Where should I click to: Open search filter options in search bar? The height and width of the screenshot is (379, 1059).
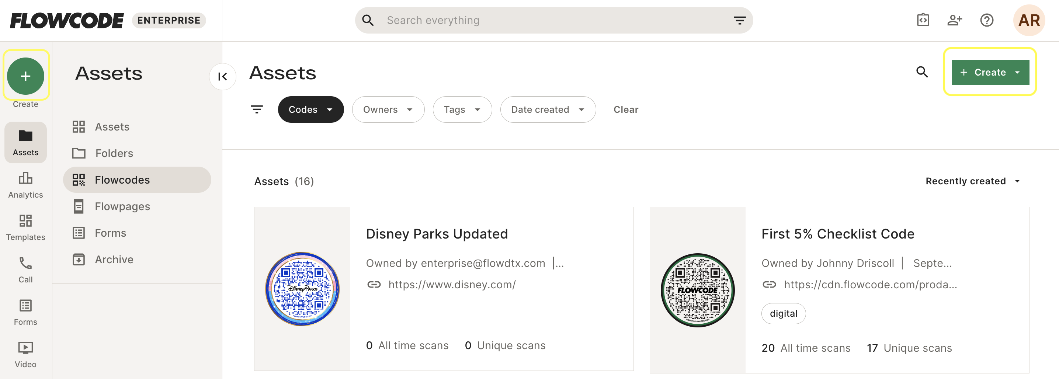[739, 20]
